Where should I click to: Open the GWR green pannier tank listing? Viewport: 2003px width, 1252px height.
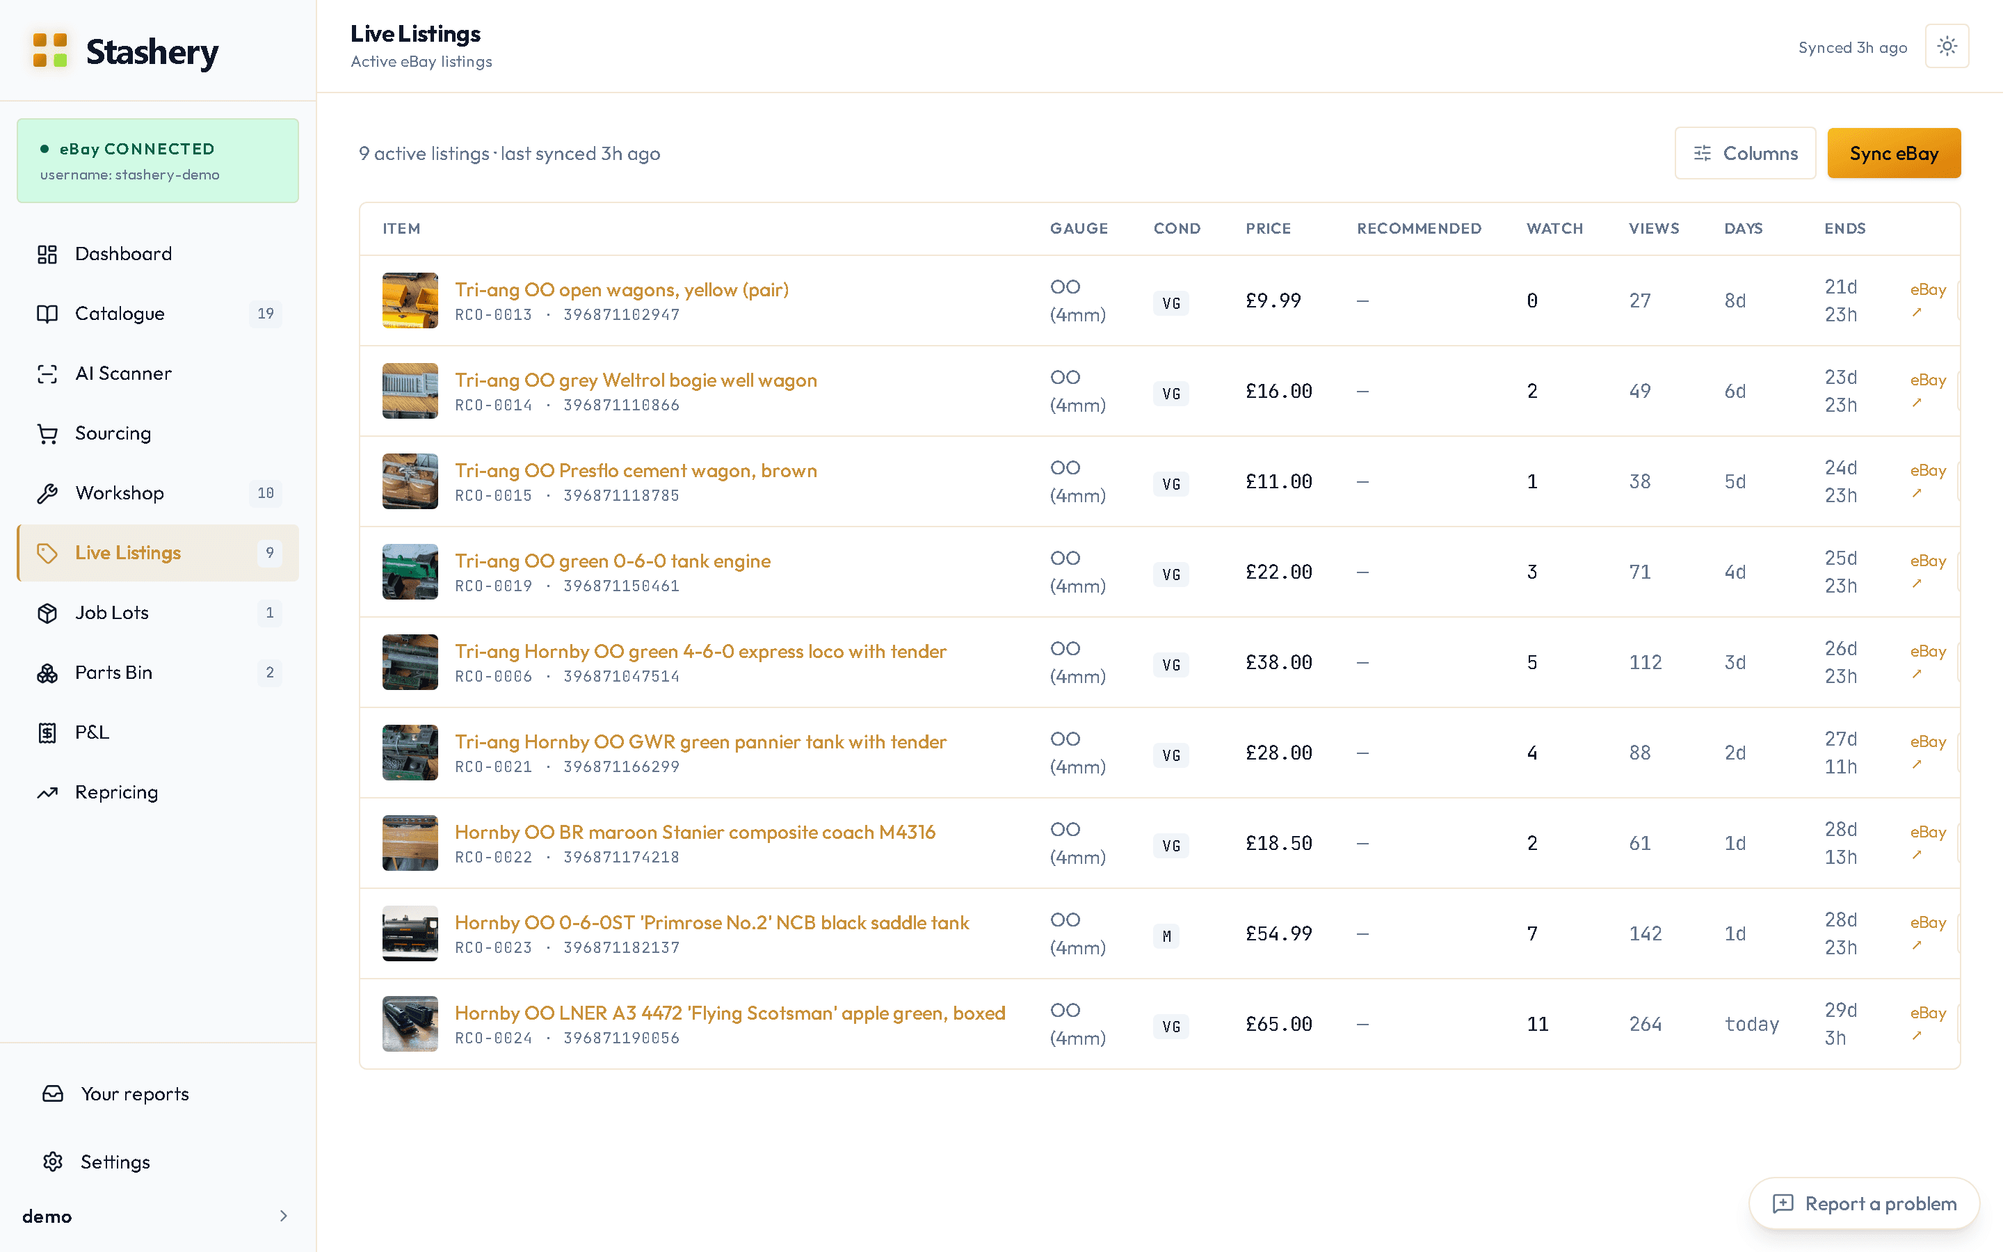tap(700, 742)
